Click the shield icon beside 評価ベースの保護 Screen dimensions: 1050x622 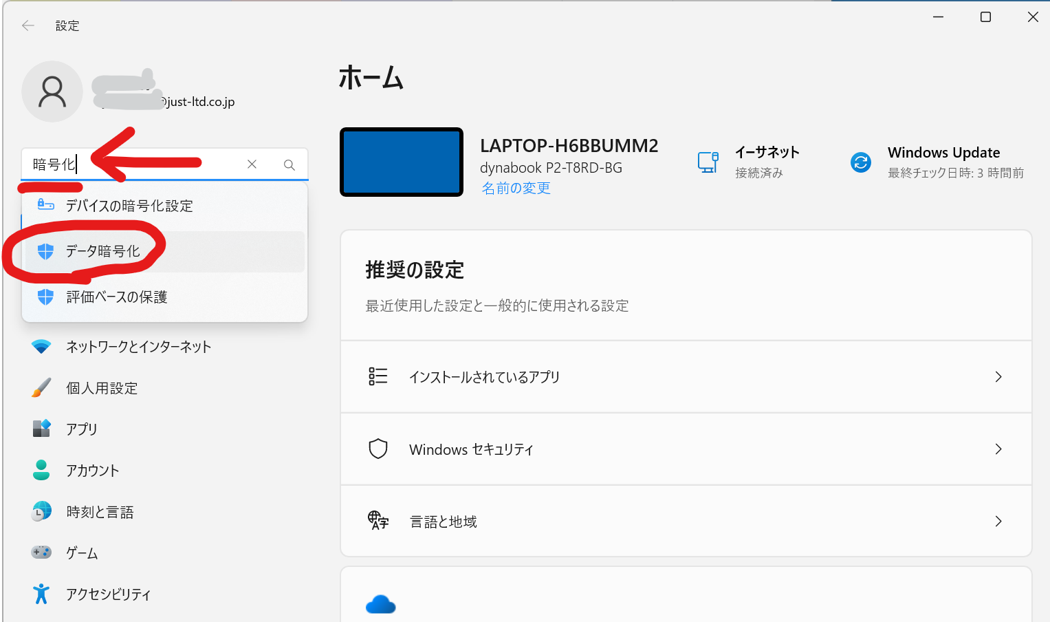click(45, 297)
